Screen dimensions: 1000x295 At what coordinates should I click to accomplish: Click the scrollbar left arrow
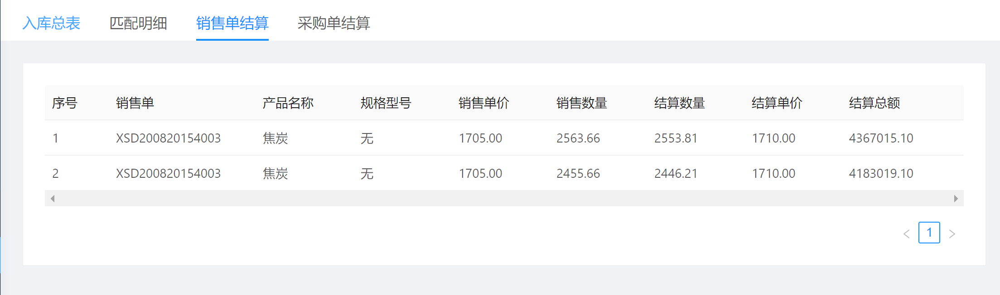[53, 199]
